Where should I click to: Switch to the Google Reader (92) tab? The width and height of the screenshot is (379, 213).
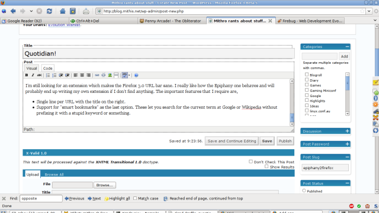[34, 21]
